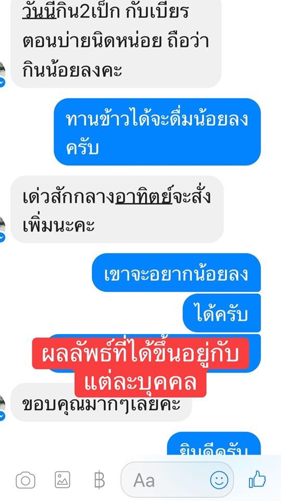Focus the Aa message input field
281x501 pixels.
click(x=177, y=480)
